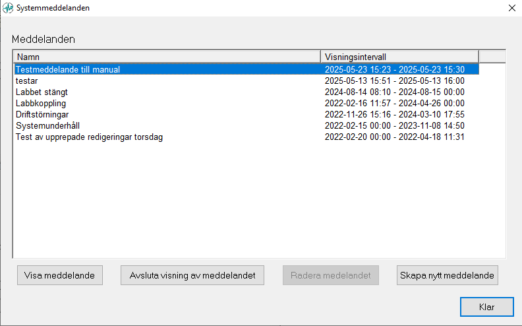Click 'Avsluta visning av meddelandet' button
522x326 pixels.
(x=192, y=275)
